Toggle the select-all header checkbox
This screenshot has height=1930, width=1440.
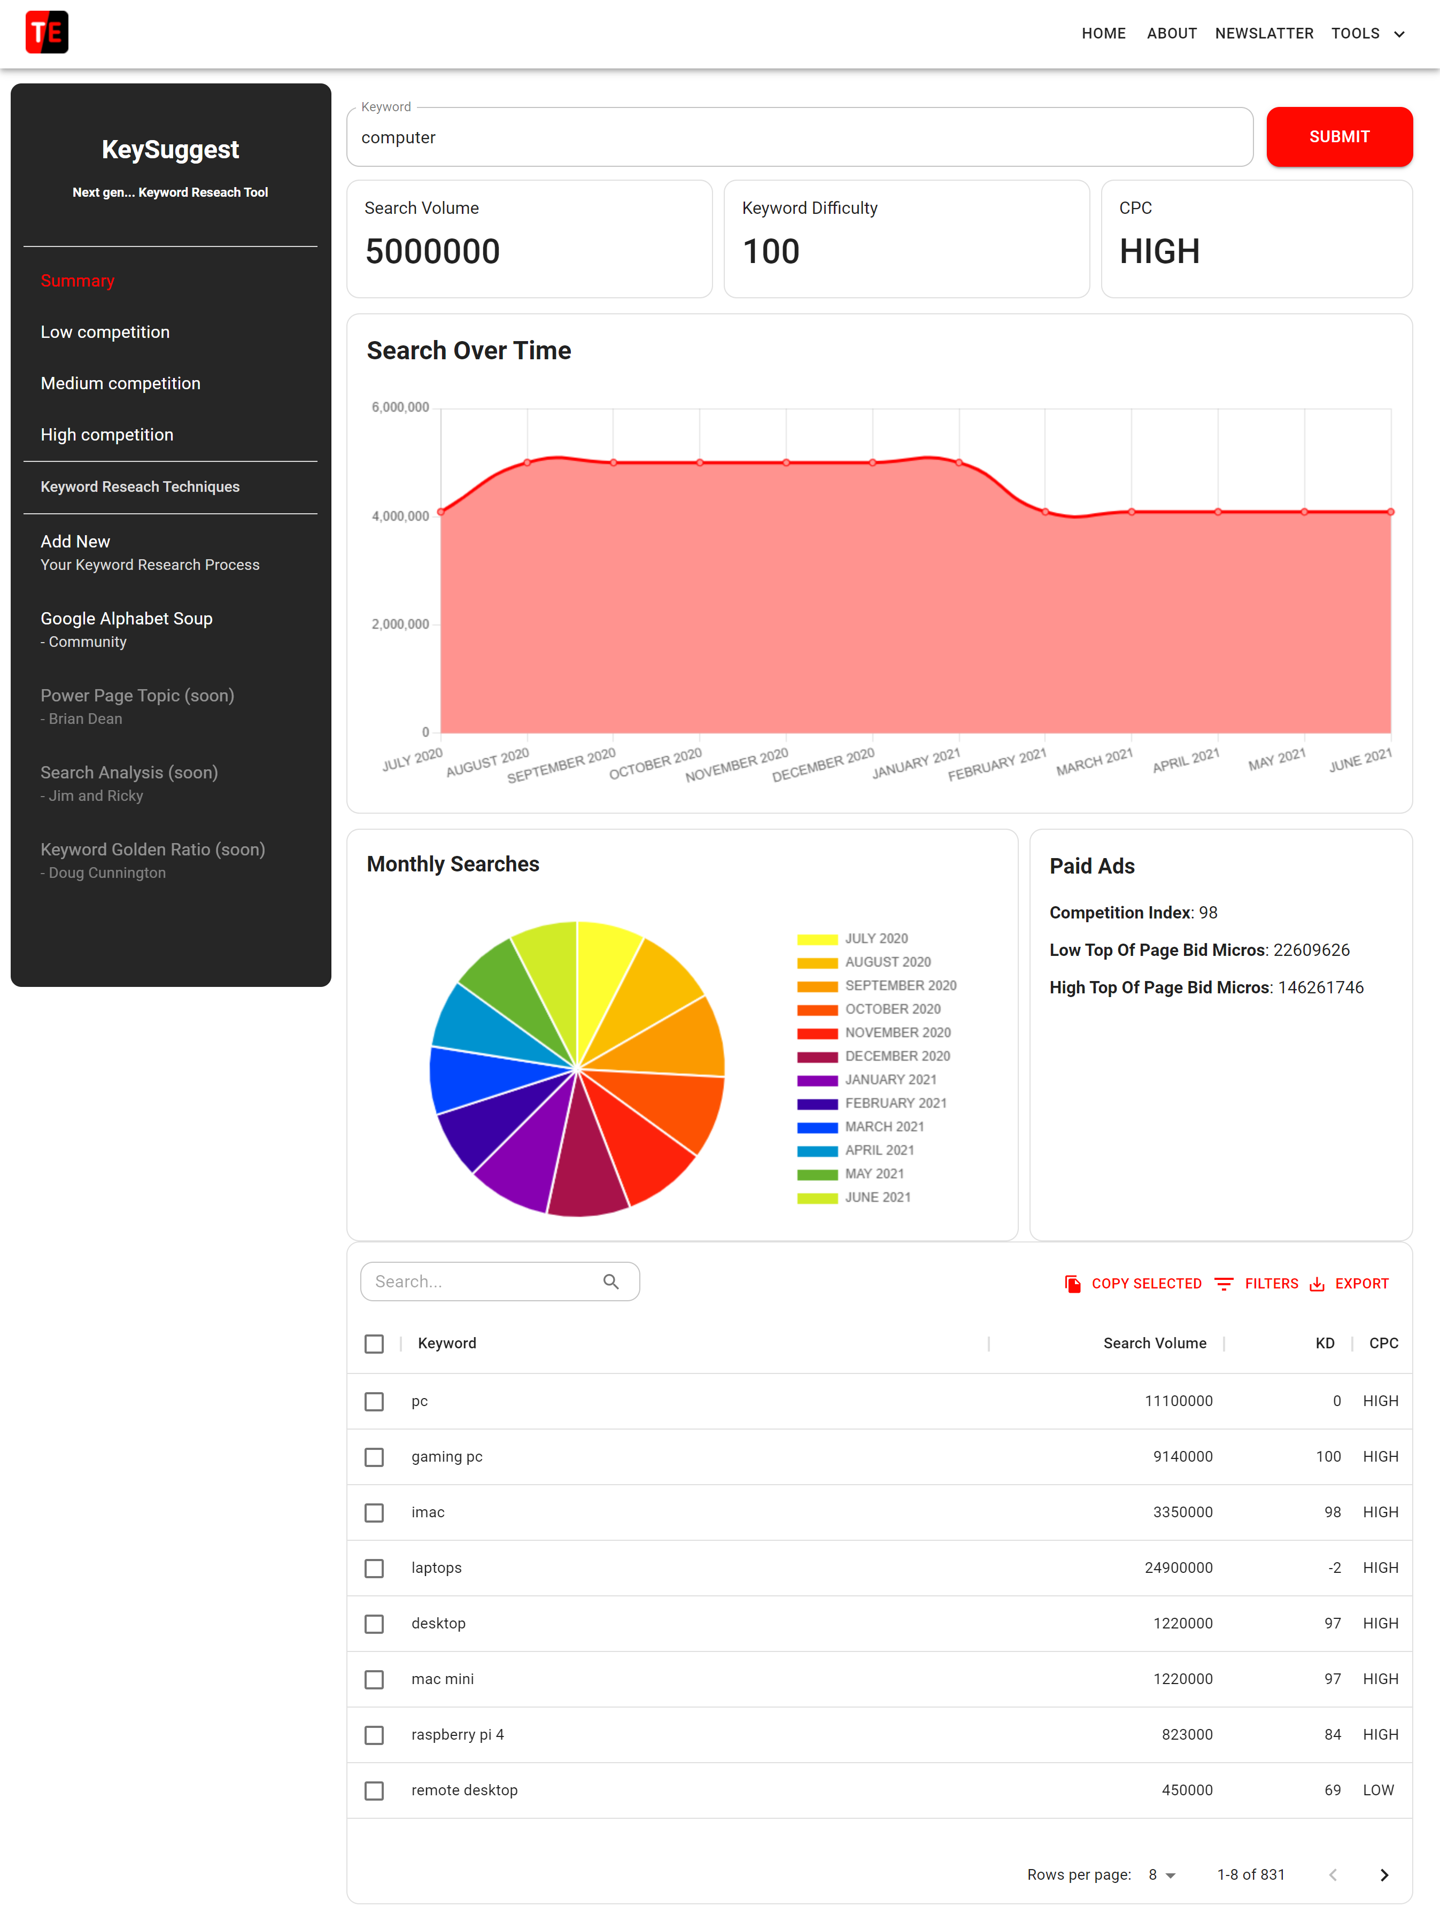pos(374,1344)
